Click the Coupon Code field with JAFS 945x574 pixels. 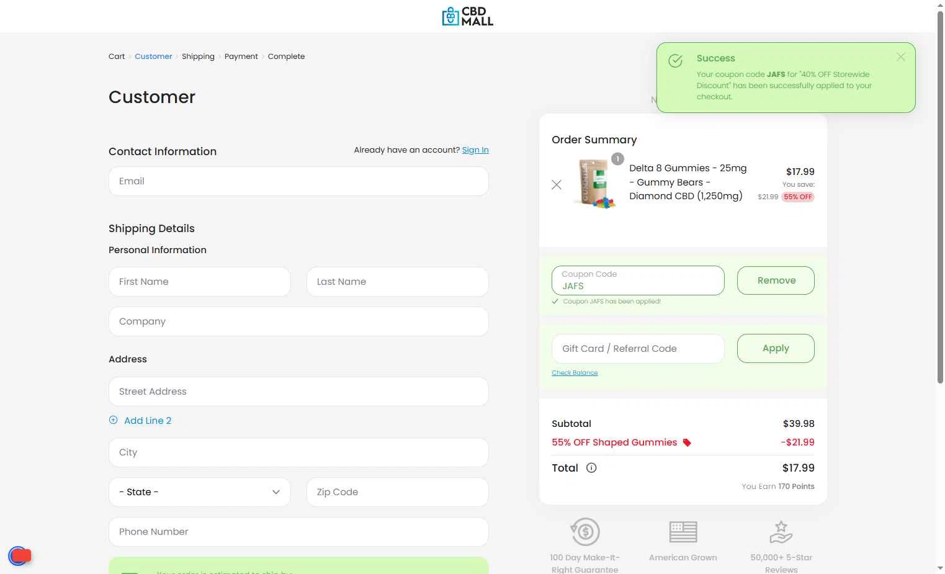tap(638, 280)
